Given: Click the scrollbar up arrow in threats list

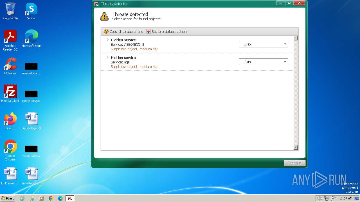Looking at the screenshot, I should [296, 38].
